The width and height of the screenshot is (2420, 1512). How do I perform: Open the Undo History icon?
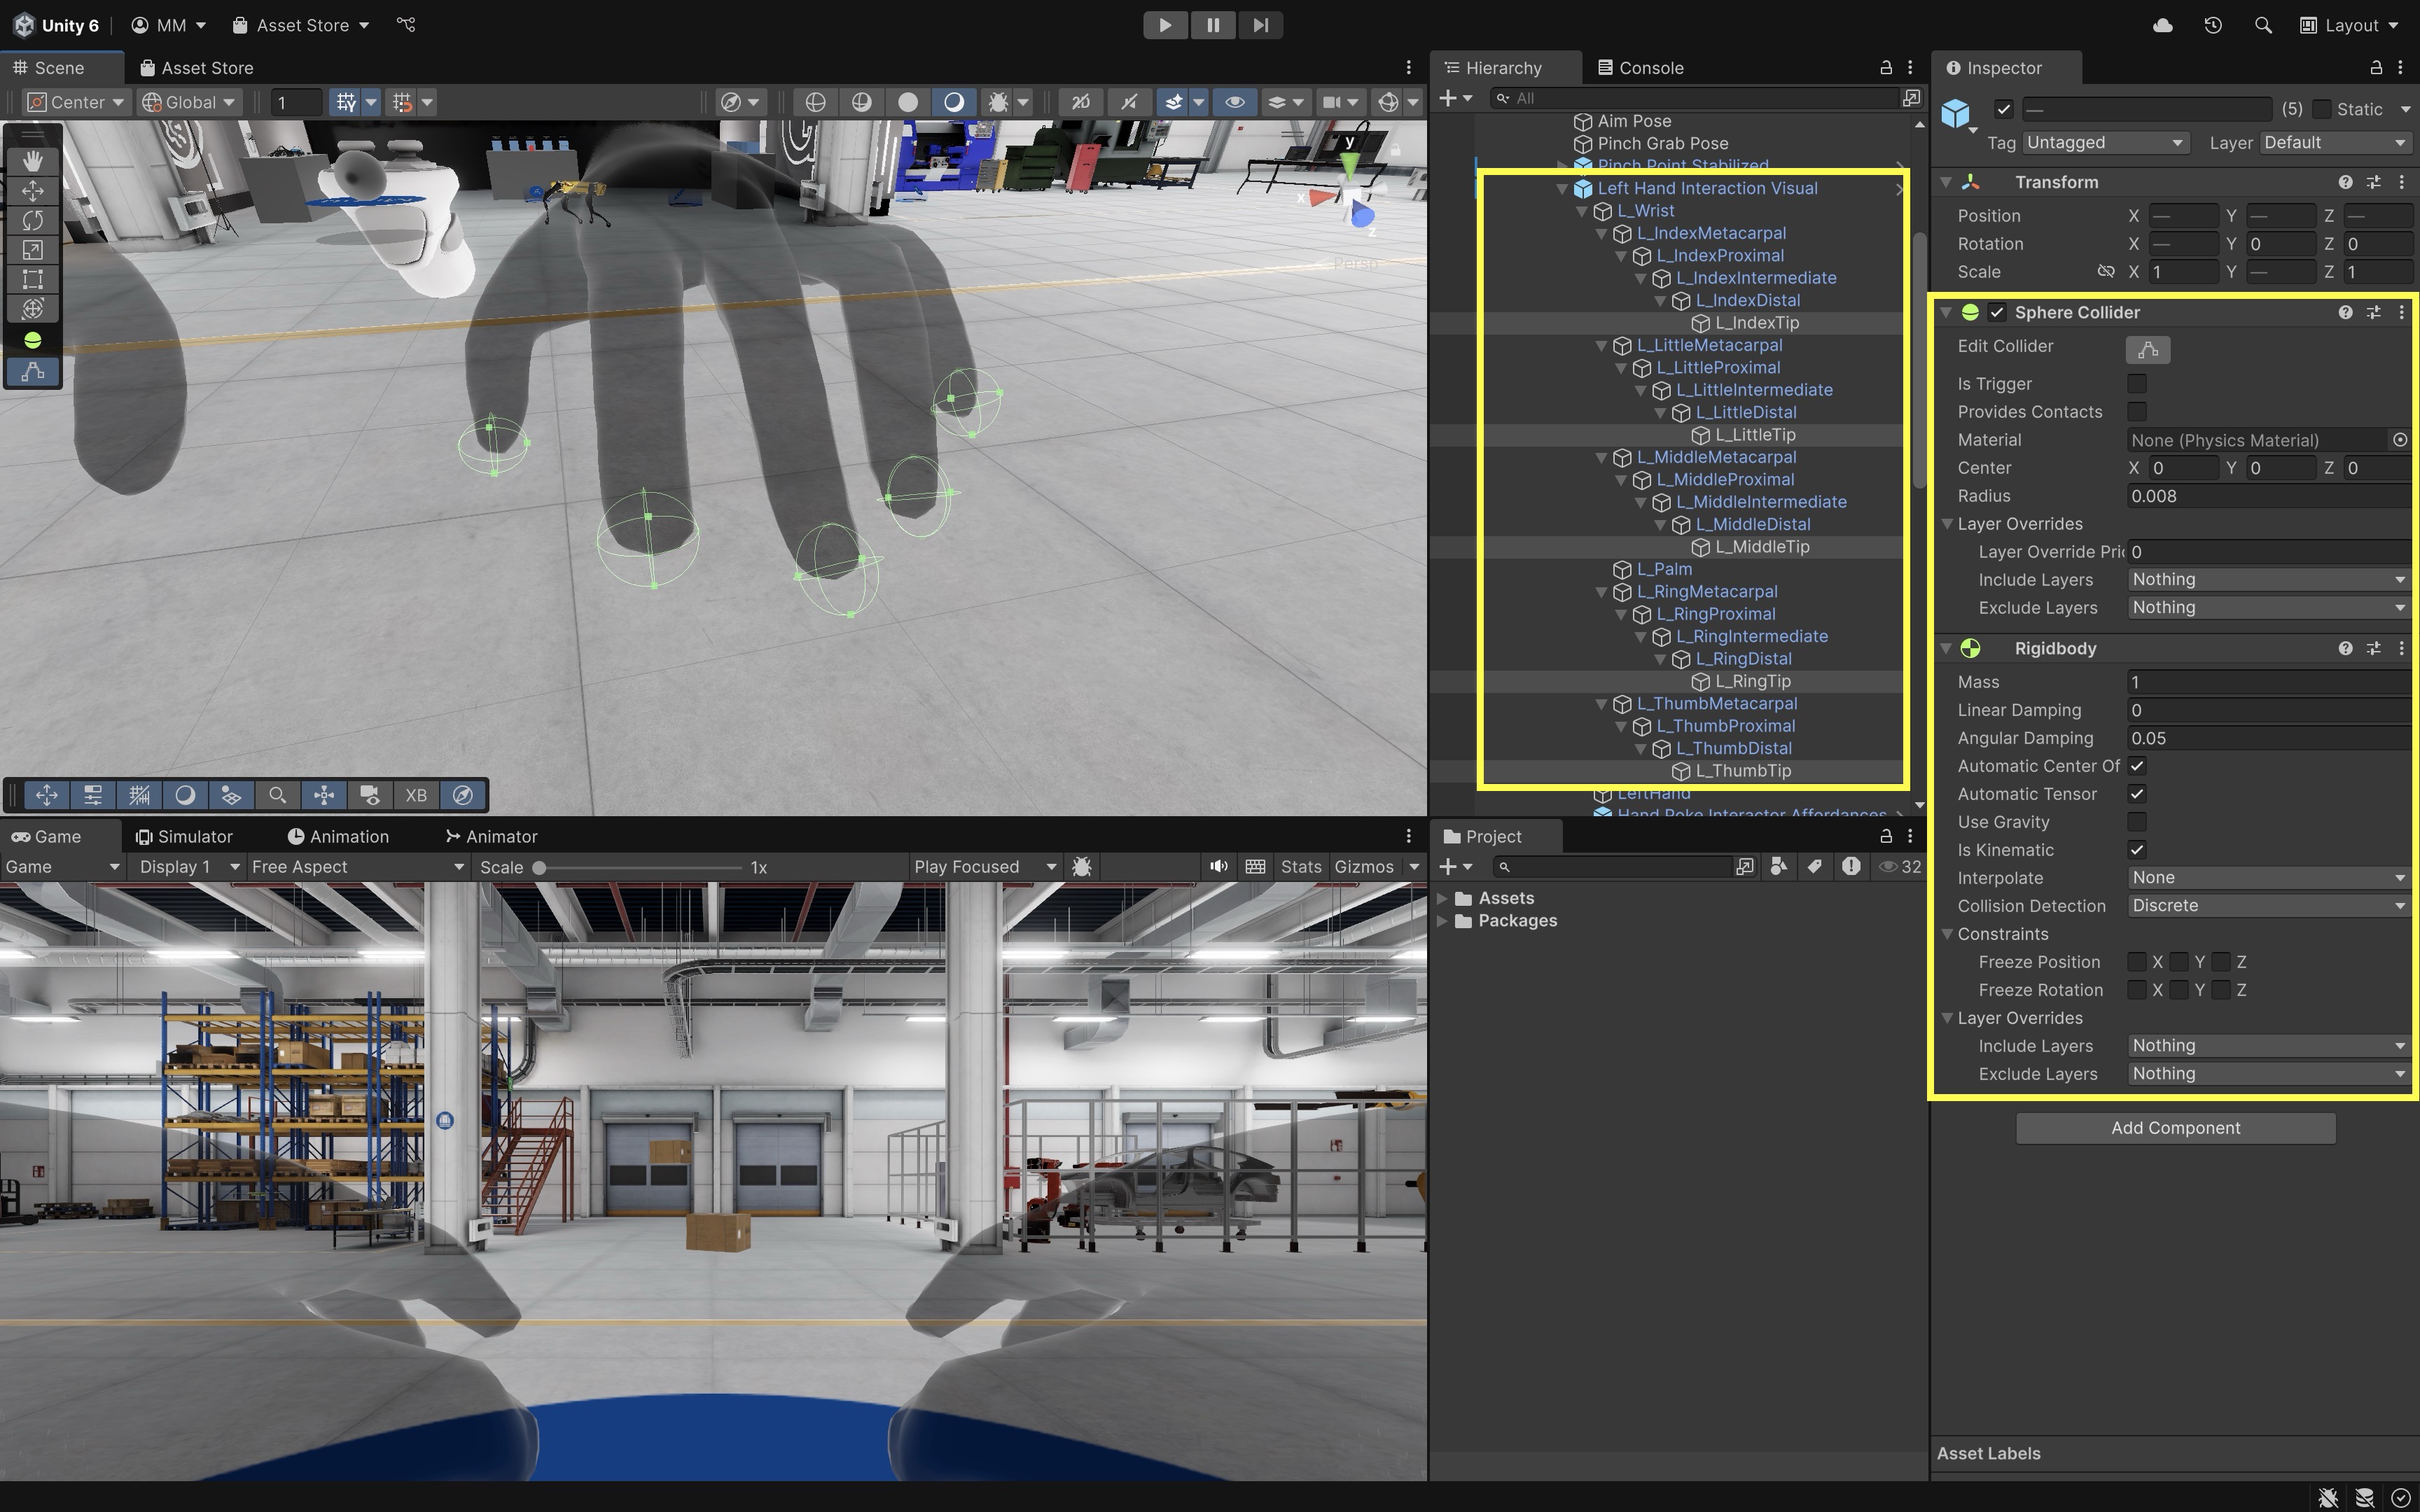(x=2212, y=25)
